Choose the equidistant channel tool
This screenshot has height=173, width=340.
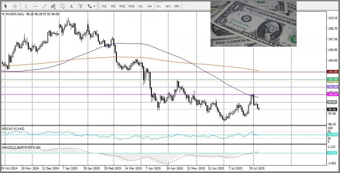coord(53,6)
